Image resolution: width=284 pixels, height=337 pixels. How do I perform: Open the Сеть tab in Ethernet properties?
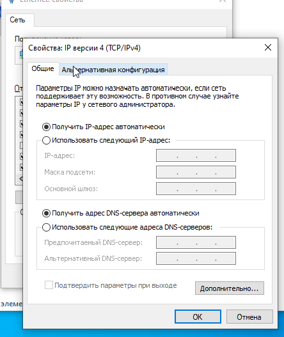17,20
